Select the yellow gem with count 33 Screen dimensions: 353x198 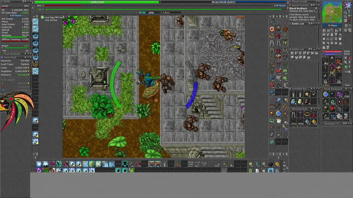[314, 122]
